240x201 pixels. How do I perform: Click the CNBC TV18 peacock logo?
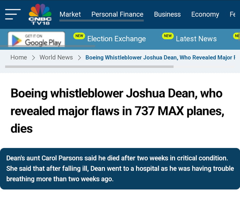(40, 14)
